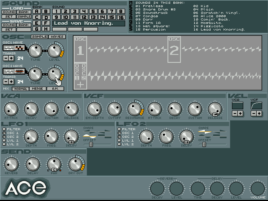Select sound slot 5

[84, 11]
